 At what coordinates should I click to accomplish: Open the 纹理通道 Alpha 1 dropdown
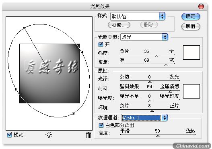pos(144,118)
